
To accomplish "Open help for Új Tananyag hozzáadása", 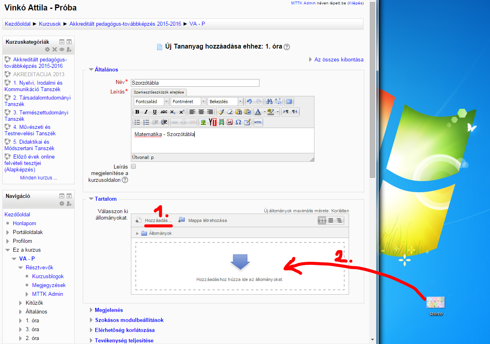I will click(x=286, y=47).
